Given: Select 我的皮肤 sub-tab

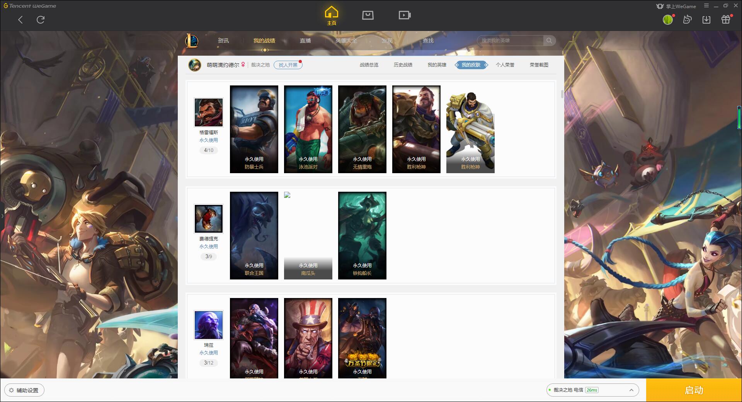Looking at the screenshot, I should (x=471, y=65).
